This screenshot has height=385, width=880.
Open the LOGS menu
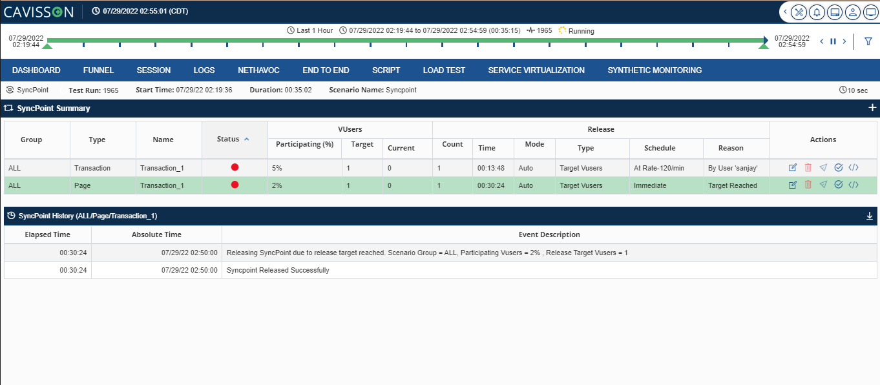204,70
